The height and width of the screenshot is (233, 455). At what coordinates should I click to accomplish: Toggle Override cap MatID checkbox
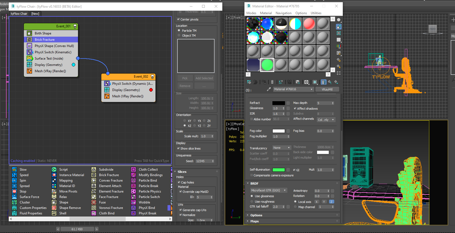[181, 191]
